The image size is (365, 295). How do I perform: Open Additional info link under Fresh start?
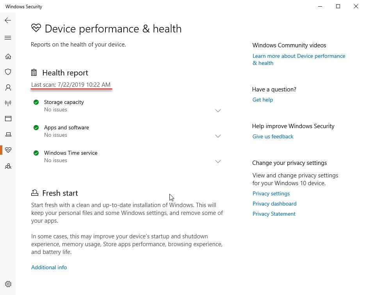[x=49, y=267]
